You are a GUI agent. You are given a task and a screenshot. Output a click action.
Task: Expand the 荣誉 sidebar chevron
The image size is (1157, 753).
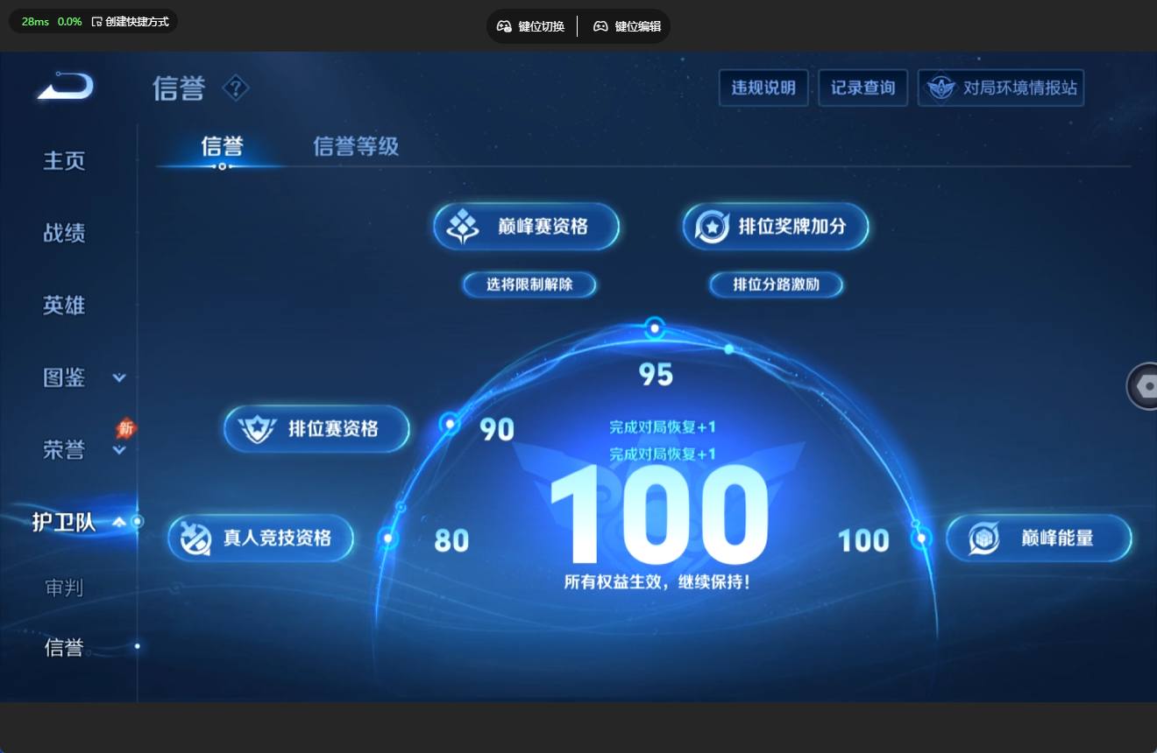point(119,451)
